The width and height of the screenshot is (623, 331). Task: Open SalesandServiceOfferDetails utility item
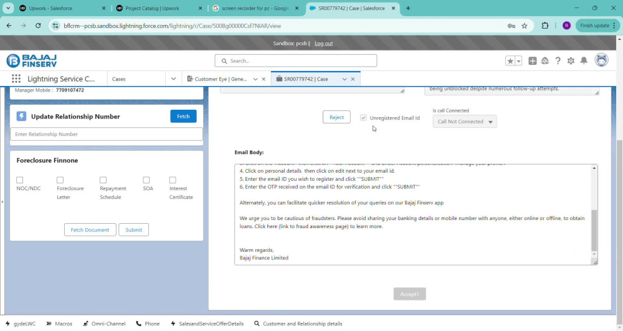(x=207, y=324)
